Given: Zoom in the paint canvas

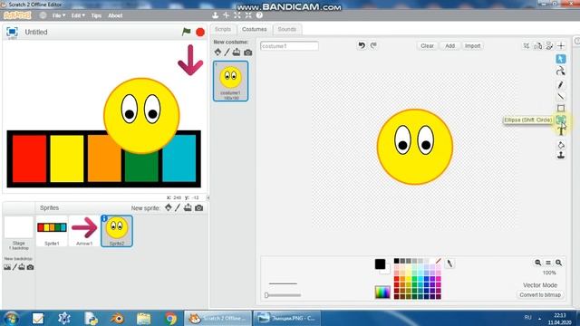Looking at the screenshot, I should tap(558, 263).
